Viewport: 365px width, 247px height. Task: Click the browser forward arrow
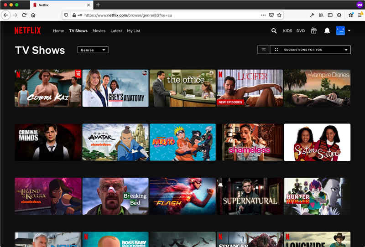tap(15, 15)
